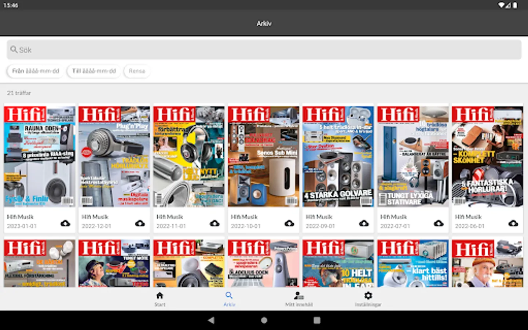Click the search magnifier icon in search bar
This screenshot has height=330, width=528.
pos(14,49)
